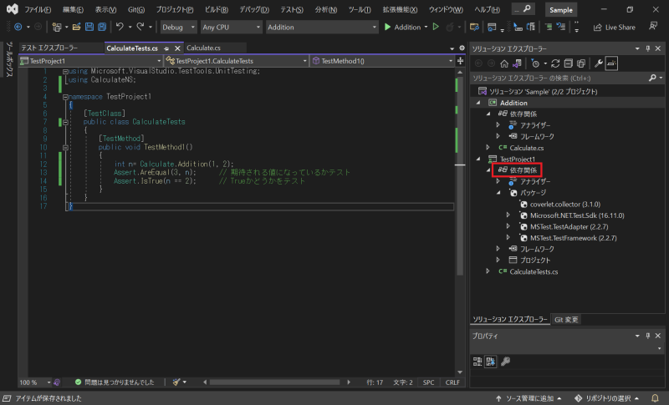
Task: Click the Home icon in Solution Explorer toolbar
Action: coord(504,63)
